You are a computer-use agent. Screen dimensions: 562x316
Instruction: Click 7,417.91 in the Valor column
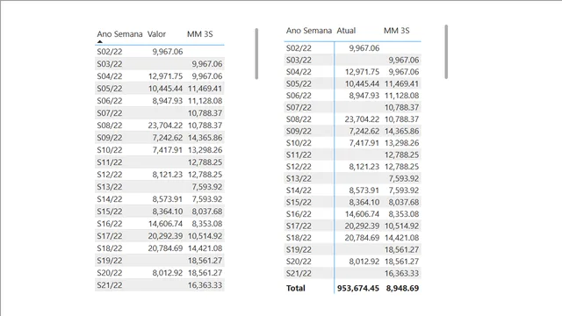point(168,150)
